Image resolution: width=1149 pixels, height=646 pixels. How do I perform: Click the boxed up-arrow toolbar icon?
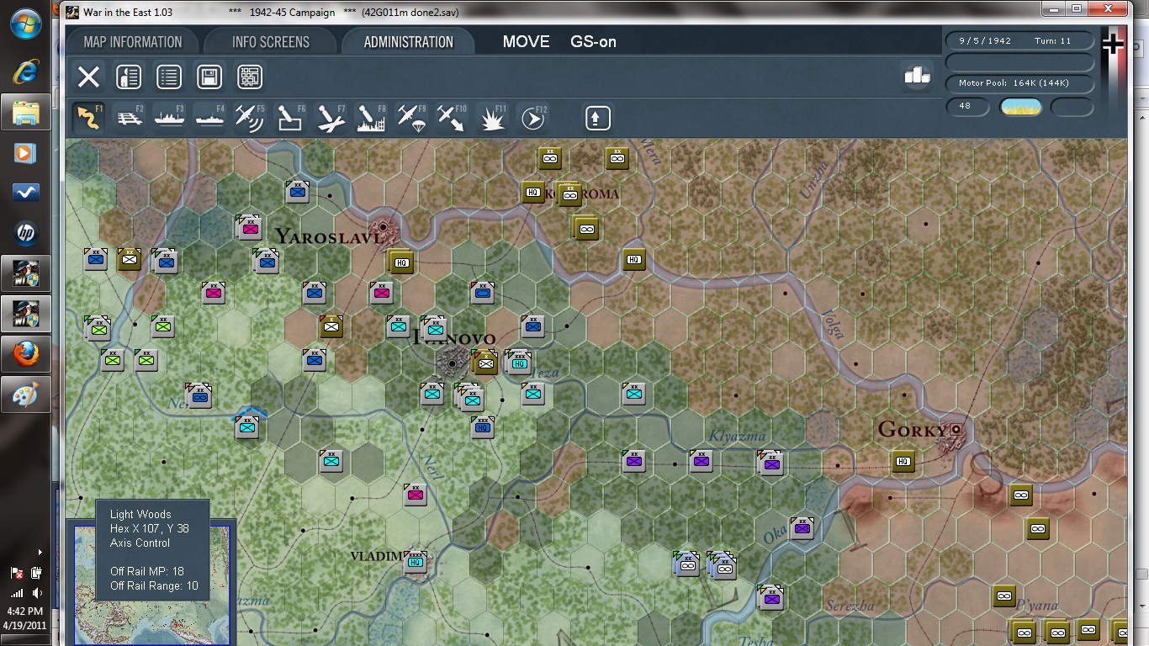[x=597, y=118]
